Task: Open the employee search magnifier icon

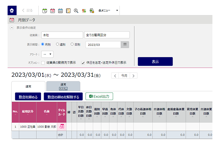Action: click(76, 11)
